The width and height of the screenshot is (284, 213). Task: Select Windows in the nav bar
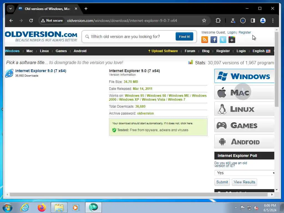point(12,51)
